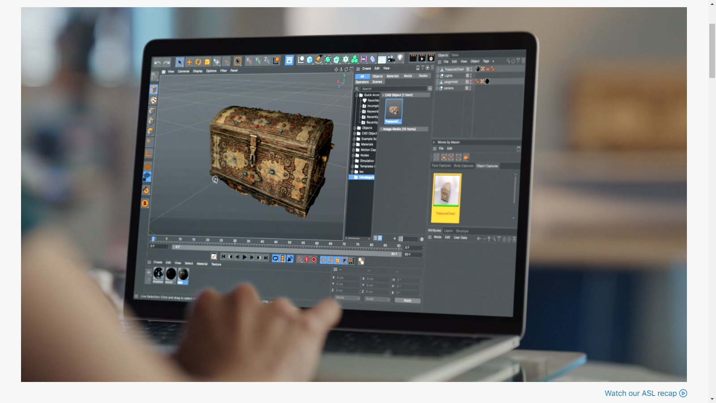The image size is (716, 403).
Task: Open the Asset Browser Create menu
Action: coord(367,69)
